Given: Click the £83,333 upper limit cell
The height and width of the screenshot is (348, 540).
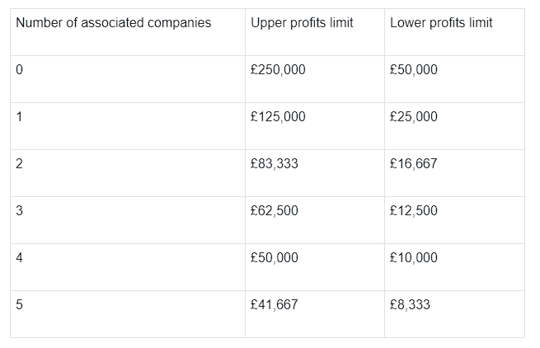Looking at the screenshot, I should click(x=275, y=163).
